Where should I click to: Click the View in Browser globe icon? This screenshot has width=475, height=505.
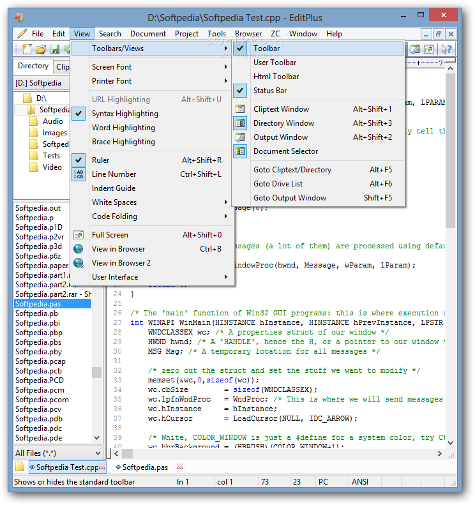click(x=79, y=248)
